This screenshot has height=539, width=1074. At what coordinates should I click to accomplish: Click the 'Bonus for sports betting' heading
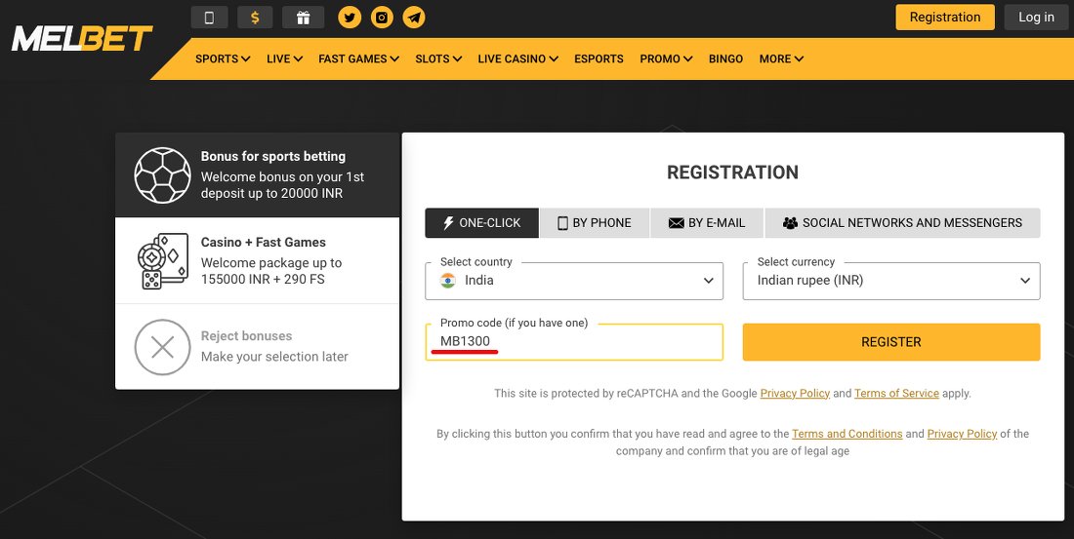click(x=273, y=156)
